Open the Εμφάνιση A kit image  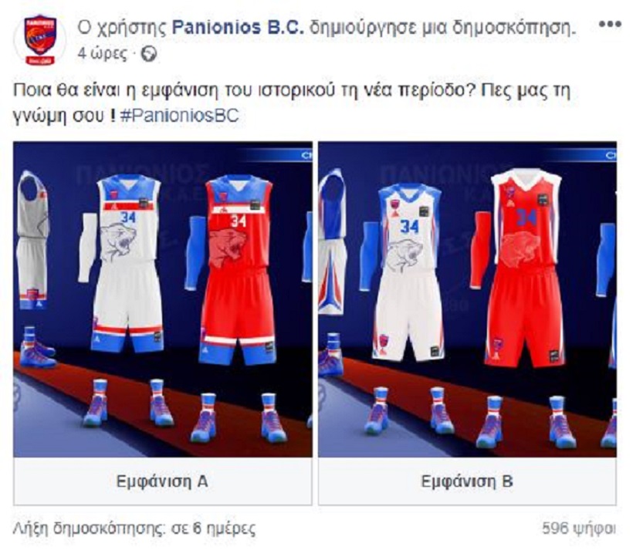point(163,299)
